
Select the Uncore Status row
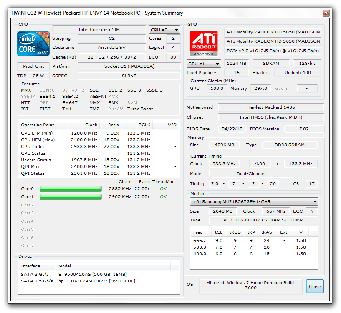(x=99, y=160)
